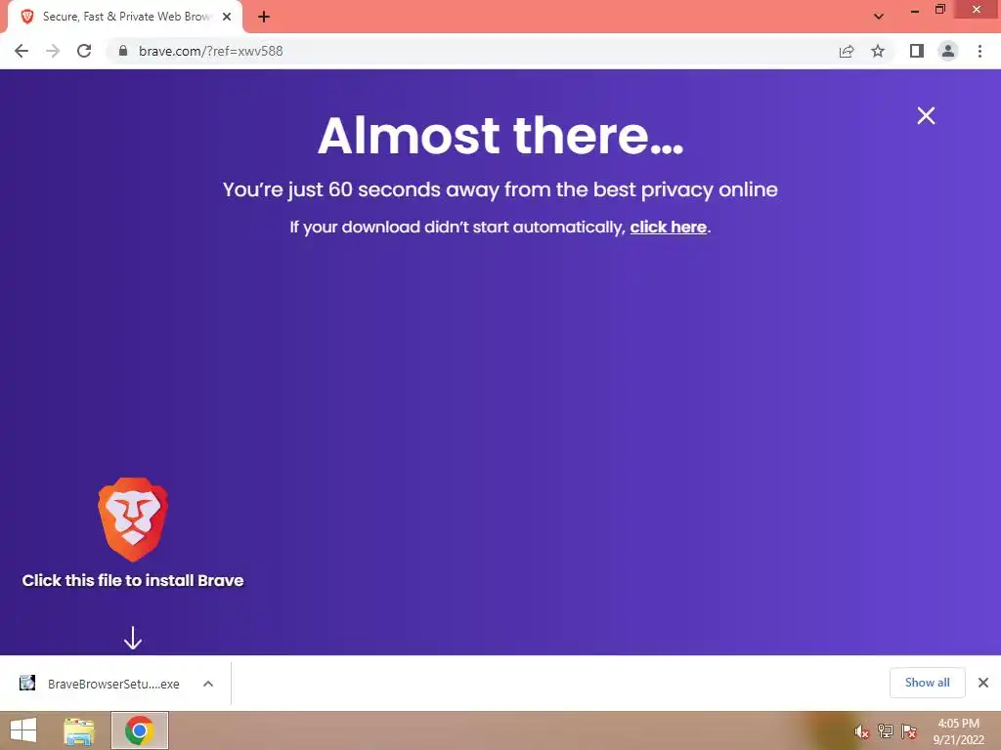Click the '60 seconds away' subtitle text
Image resolution: width=1001 pixels, height=750 pixels.
coord(500,189)
